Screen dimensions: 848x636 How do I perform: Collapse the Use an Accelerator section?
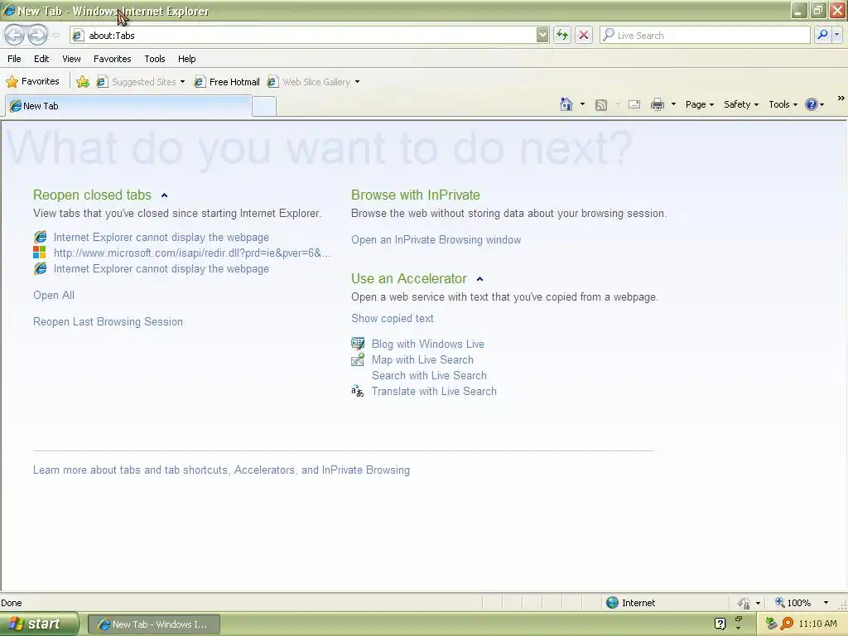[x=479, y=279]
